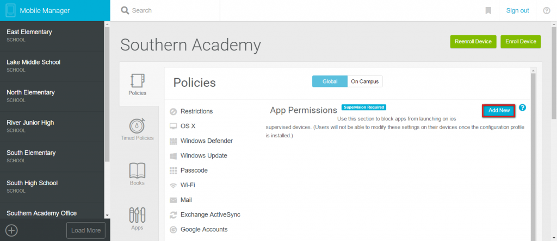
Task: Click the Enroll Device button
Action: point(521,41)
